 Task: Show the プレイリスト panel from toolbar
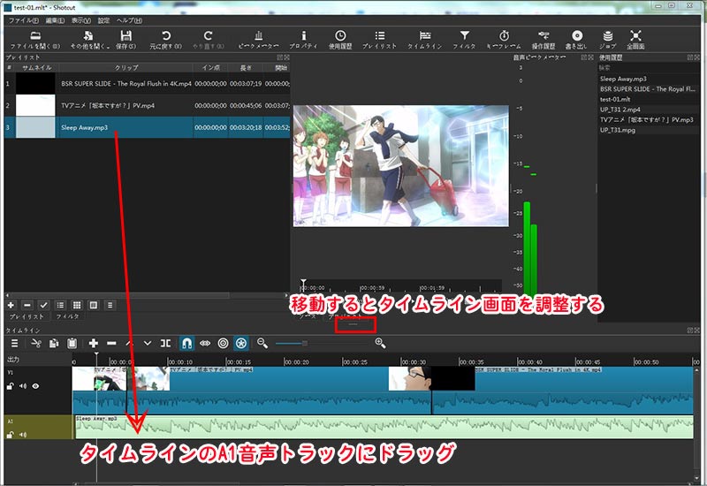click(380, 40)
